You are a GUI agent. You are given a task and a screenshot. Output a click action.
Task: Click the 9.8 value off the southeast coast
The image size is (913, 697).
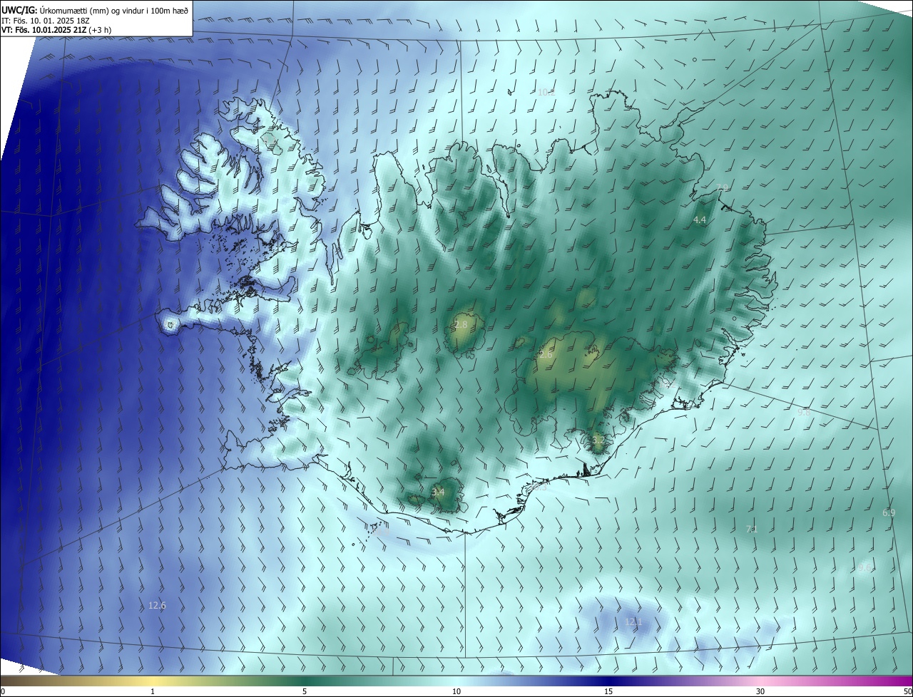(x=804, y=412)
